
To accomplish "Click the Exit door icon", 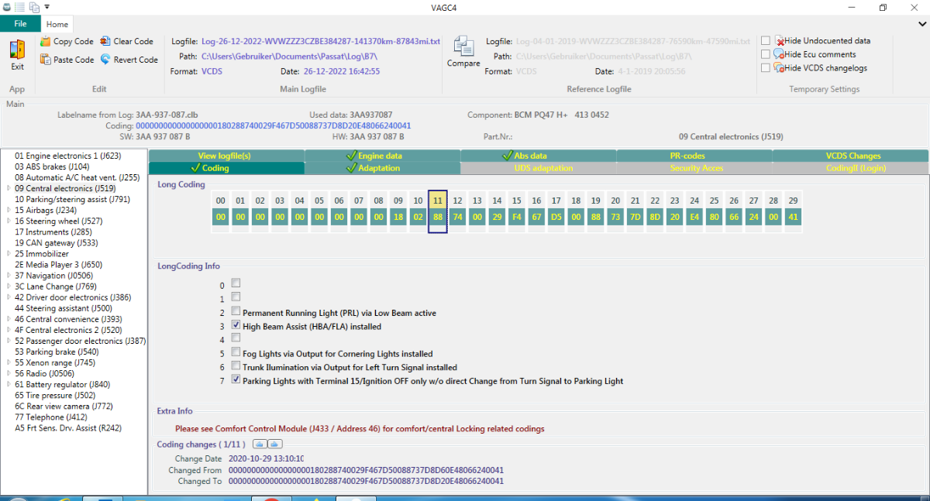I will click(x=17, y=50).
